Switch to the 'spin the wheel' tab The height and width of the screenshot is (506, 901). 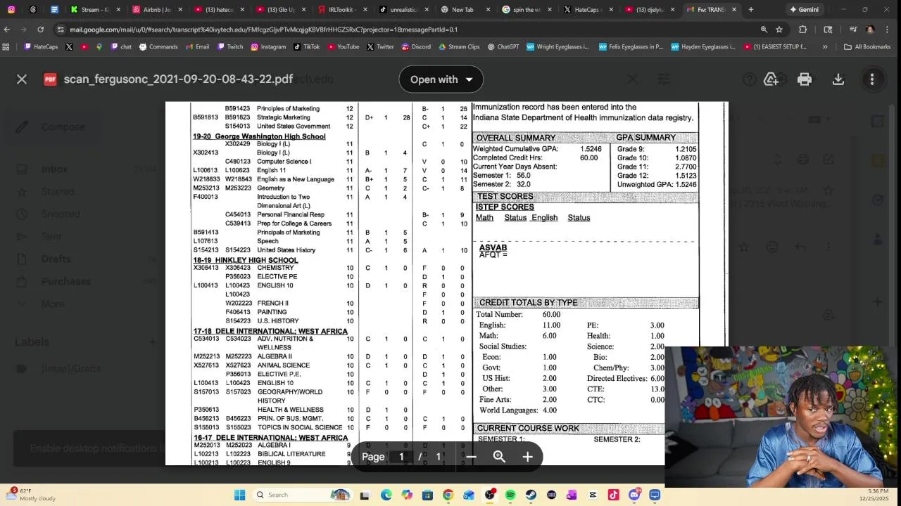[x=527, y=10]
